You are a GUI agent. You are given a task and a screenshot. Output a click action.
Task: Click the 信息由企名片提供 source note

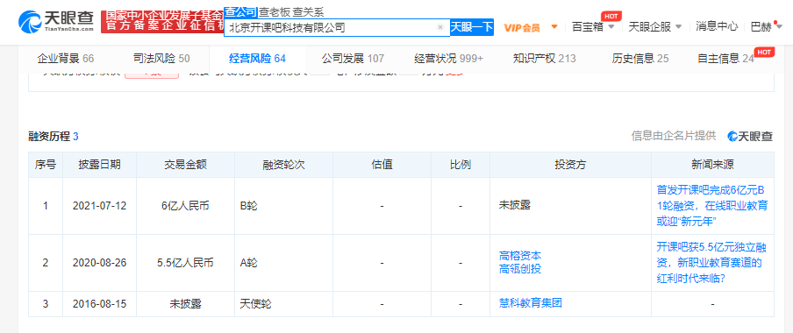(x=674, y=136)
